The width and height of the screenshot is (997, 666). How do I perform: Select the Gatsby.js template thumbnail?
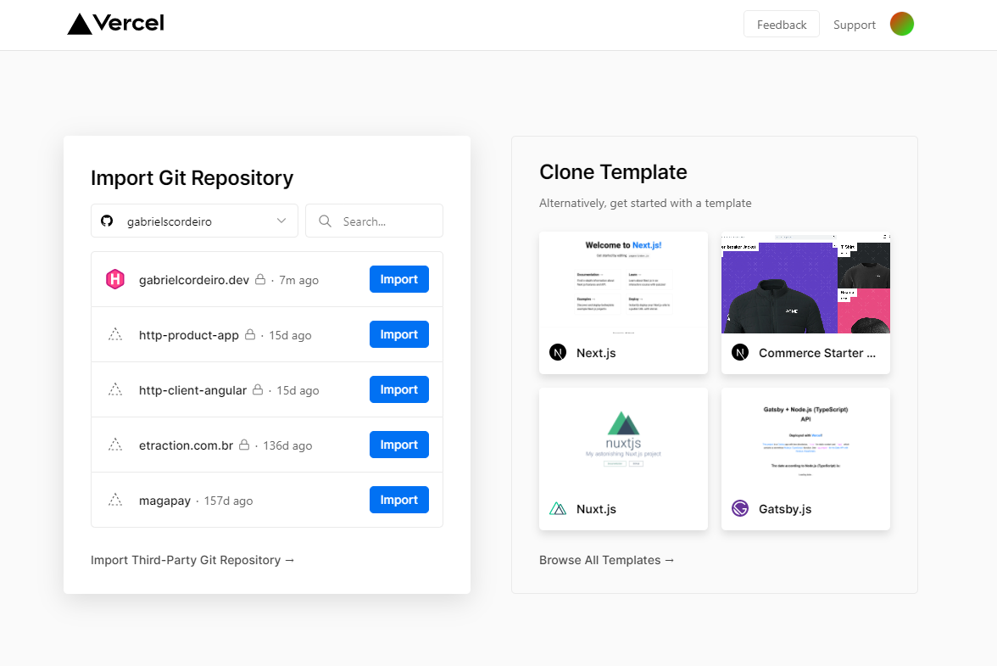pyautogui.click(x=805, y=439)
